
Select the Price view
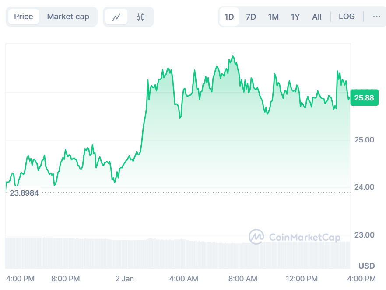(24, 16)
